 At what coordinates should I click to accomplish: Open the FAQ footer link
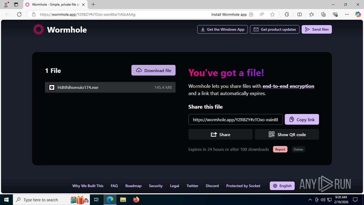[114, 186]
